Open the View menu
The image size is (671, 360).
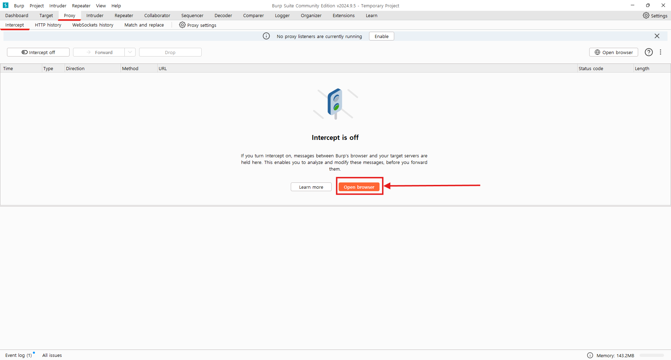tap(101, 6)
